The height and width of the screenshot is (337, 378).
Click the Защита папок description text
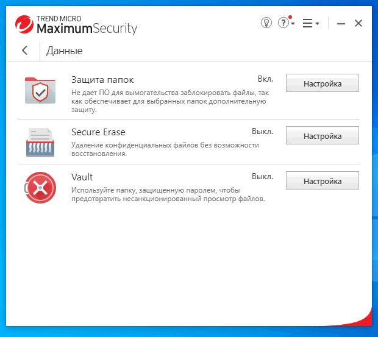click(170, 101)
